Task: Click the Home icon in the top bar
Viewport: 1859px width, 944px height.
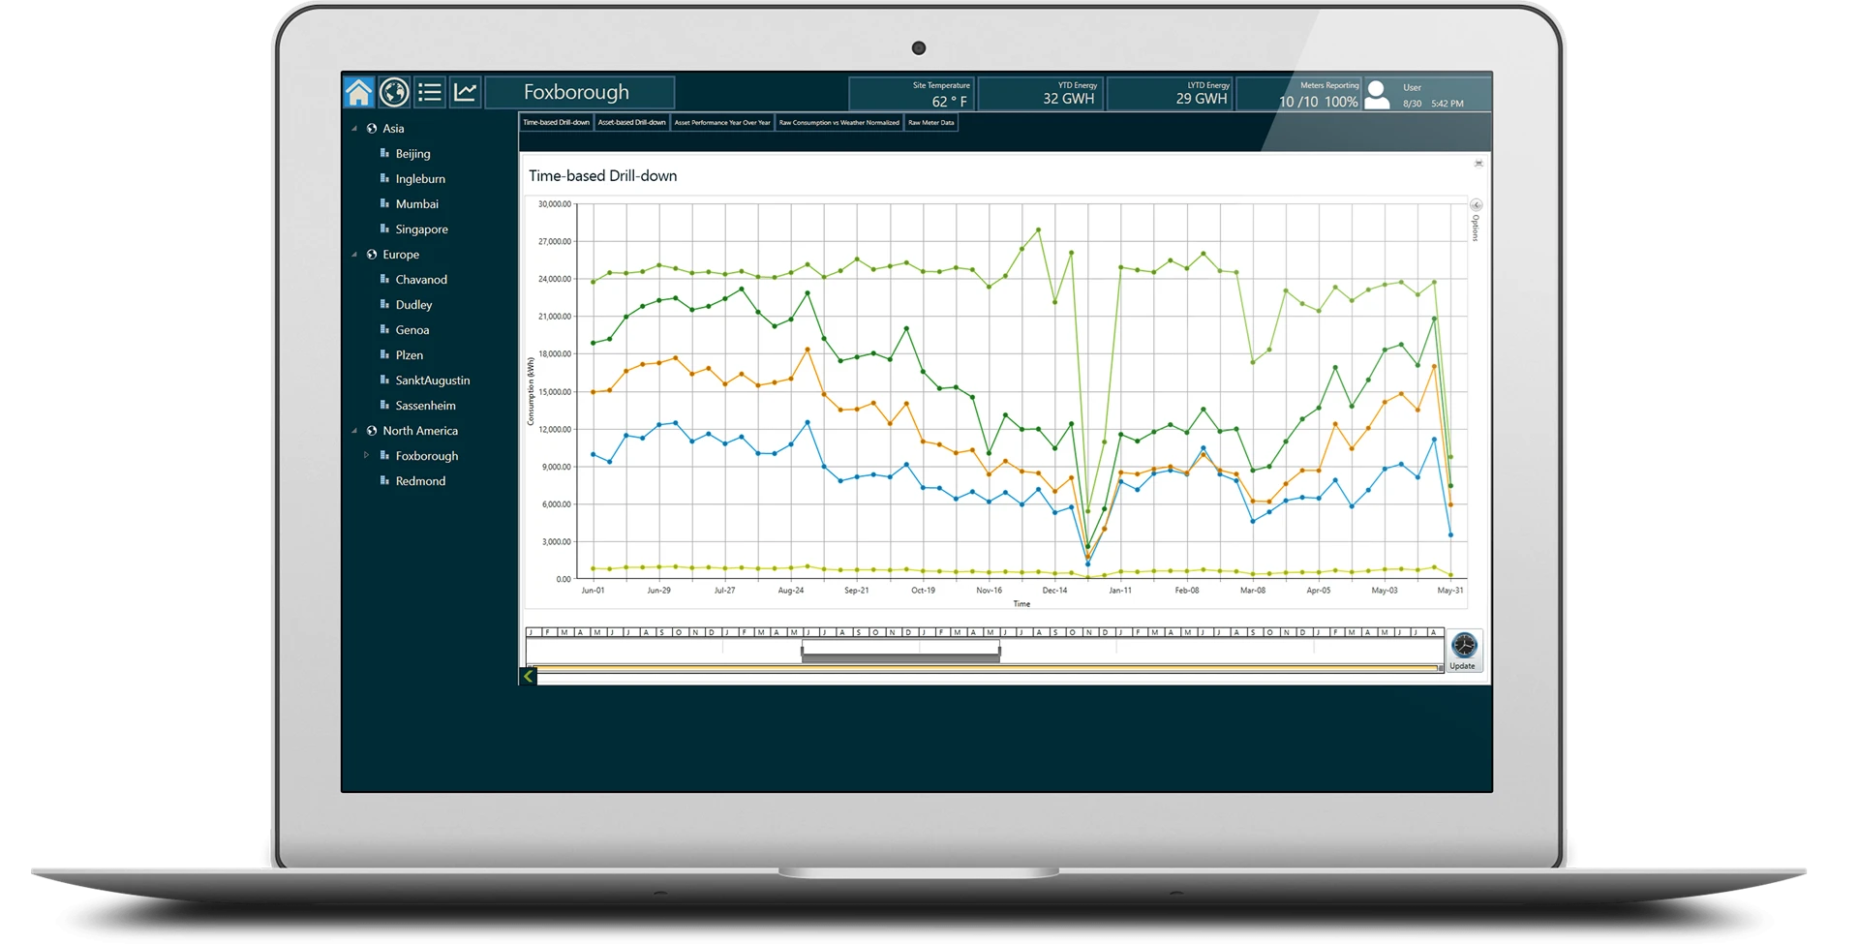Action: 358,93
